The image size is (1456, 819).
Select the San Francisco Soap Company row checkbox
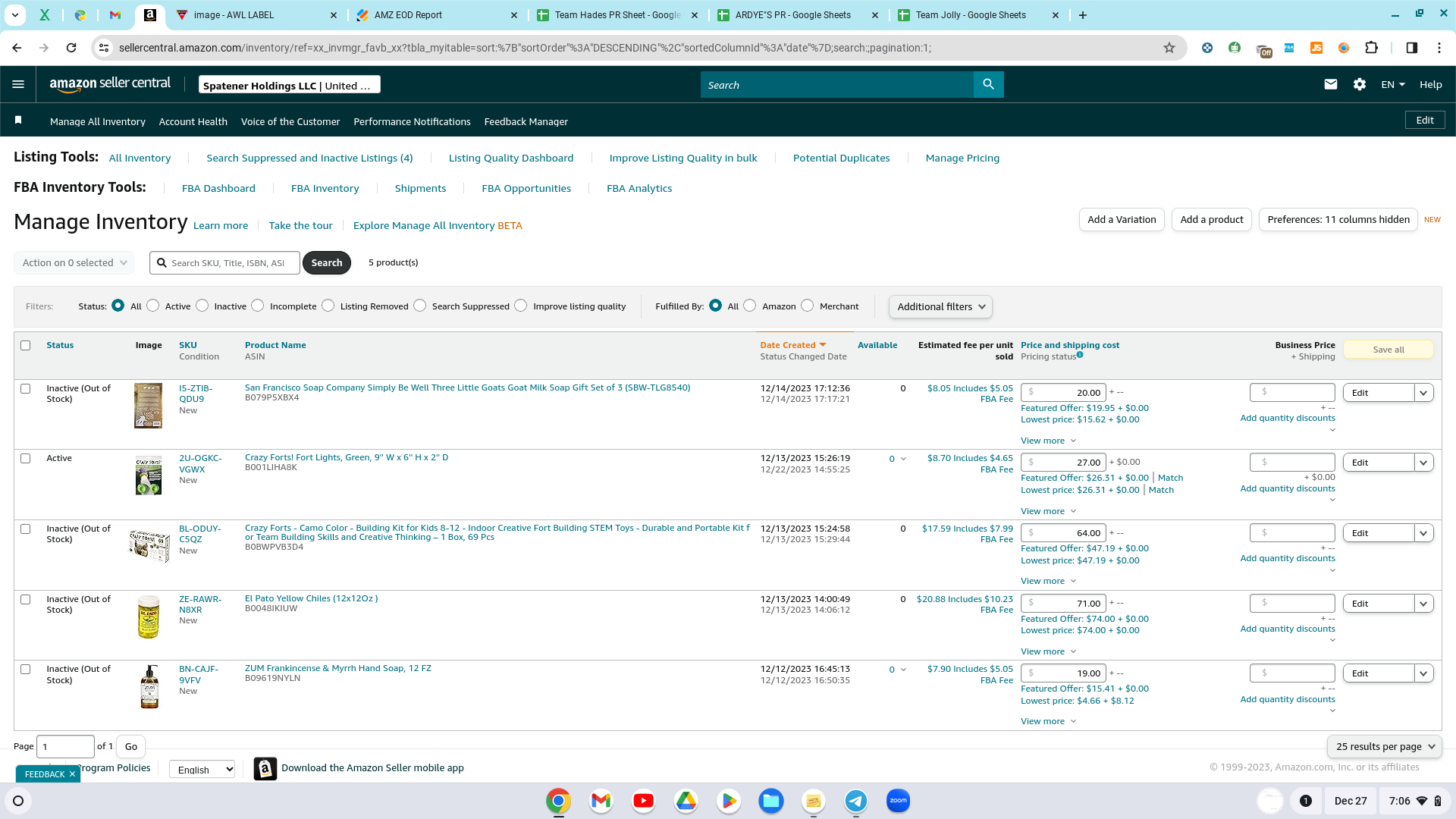pos(26,389)
